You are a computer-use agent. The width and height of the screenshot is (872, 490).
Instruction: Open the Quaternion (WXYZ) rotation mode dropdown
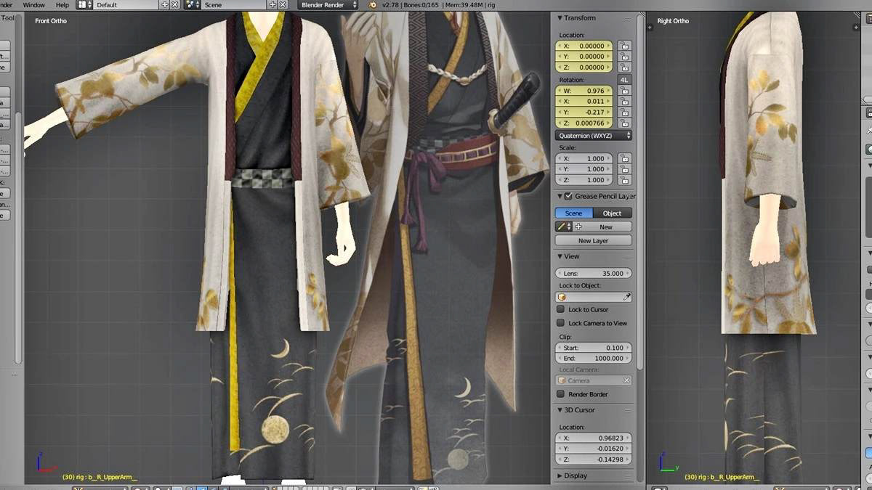(594, 136)
